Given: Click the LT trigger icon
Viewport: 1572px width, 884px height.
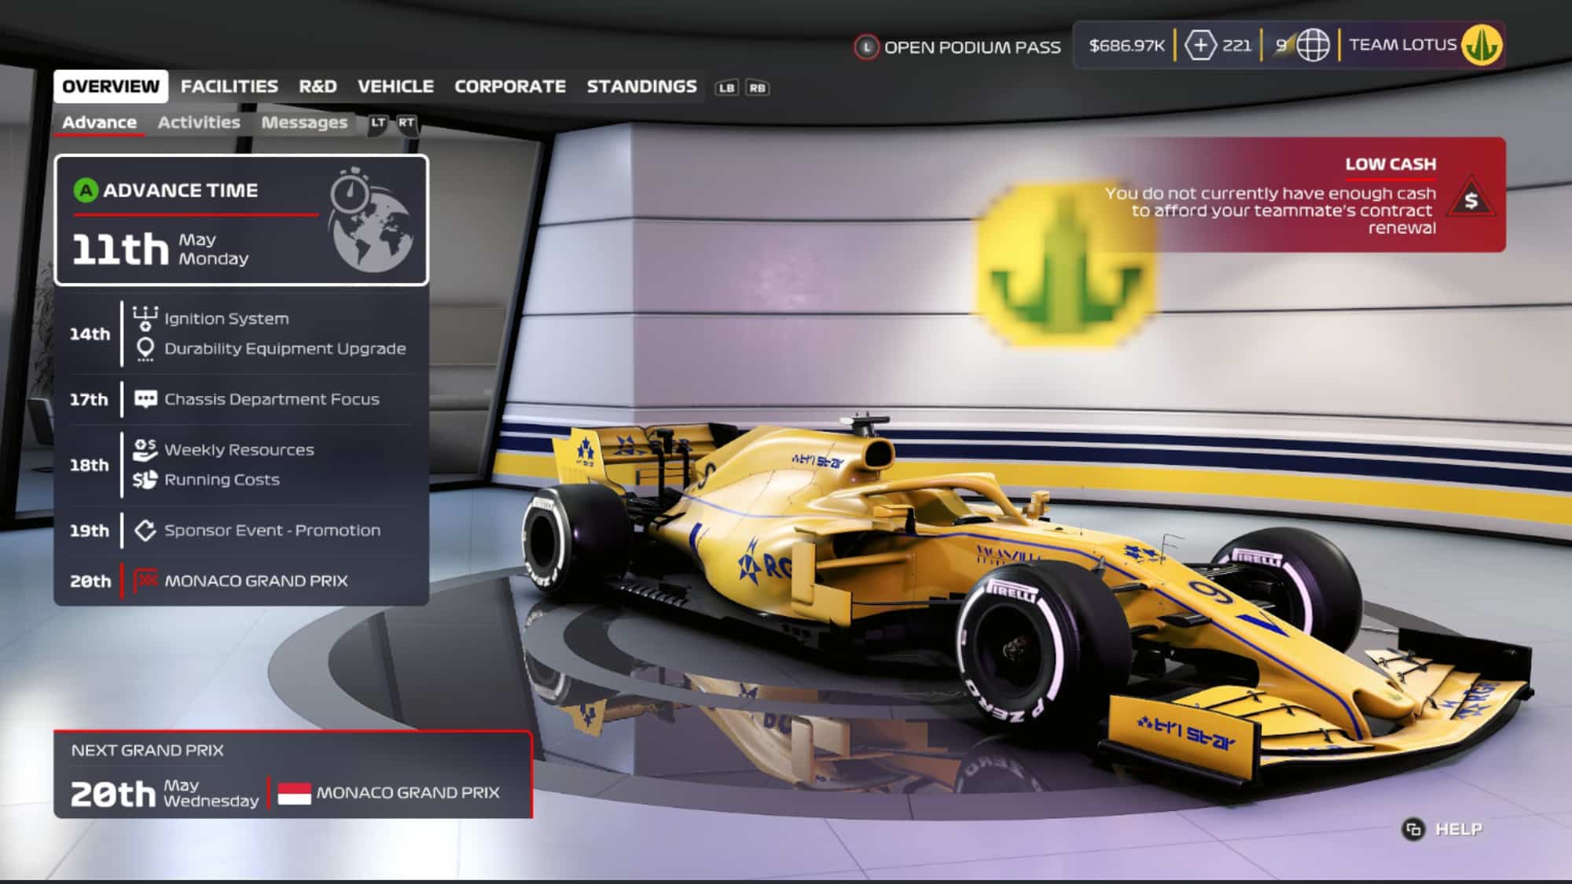Looking at the screenshot, I should point(378,123).
